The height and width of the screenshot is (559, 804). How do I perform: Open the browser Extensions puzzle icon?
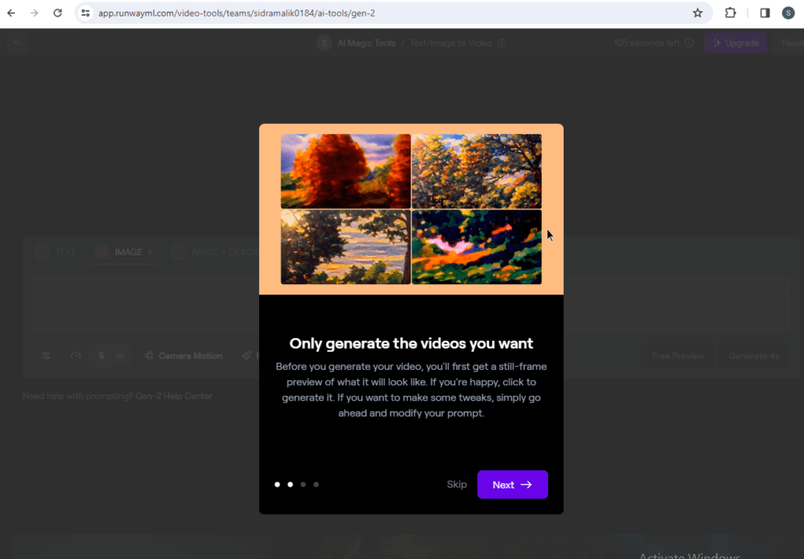click(x=729, y=13)
